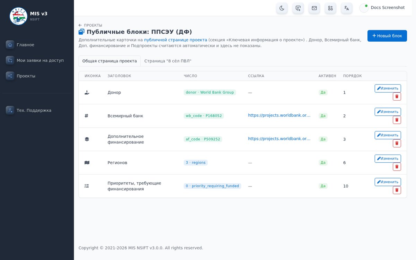Click the Docs Screenshot user avatar

(x=364, y=8)
